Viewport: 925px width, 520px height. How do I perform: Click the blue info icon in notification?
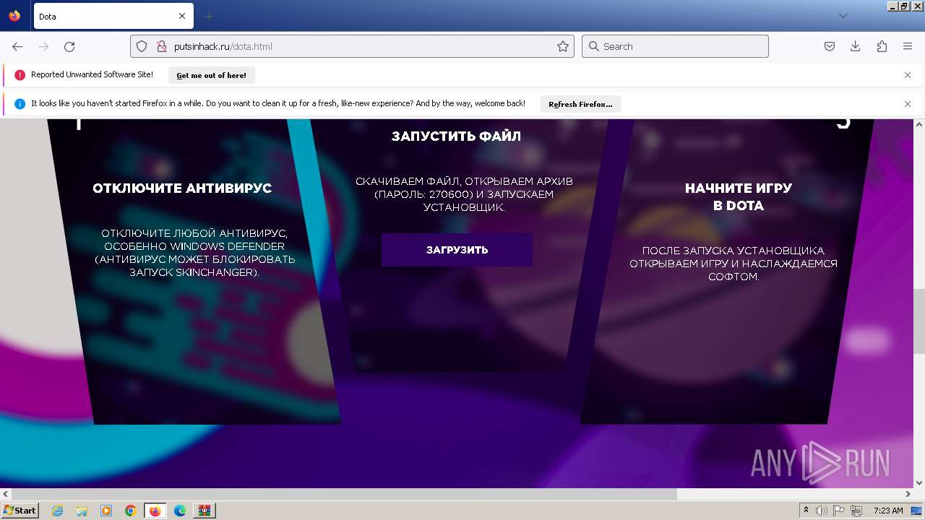pos(20,104)
